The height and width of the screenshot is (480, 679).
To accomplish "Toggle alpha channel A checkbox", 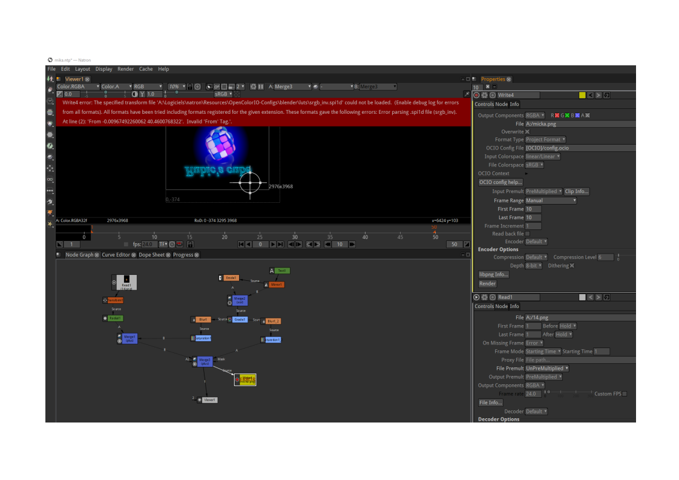I will (x=588, y=116).
